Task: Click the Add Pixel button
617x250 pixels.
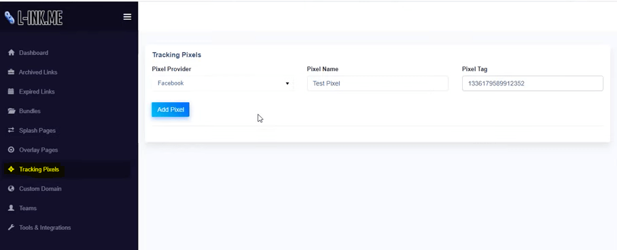Action: click(171, 110)
